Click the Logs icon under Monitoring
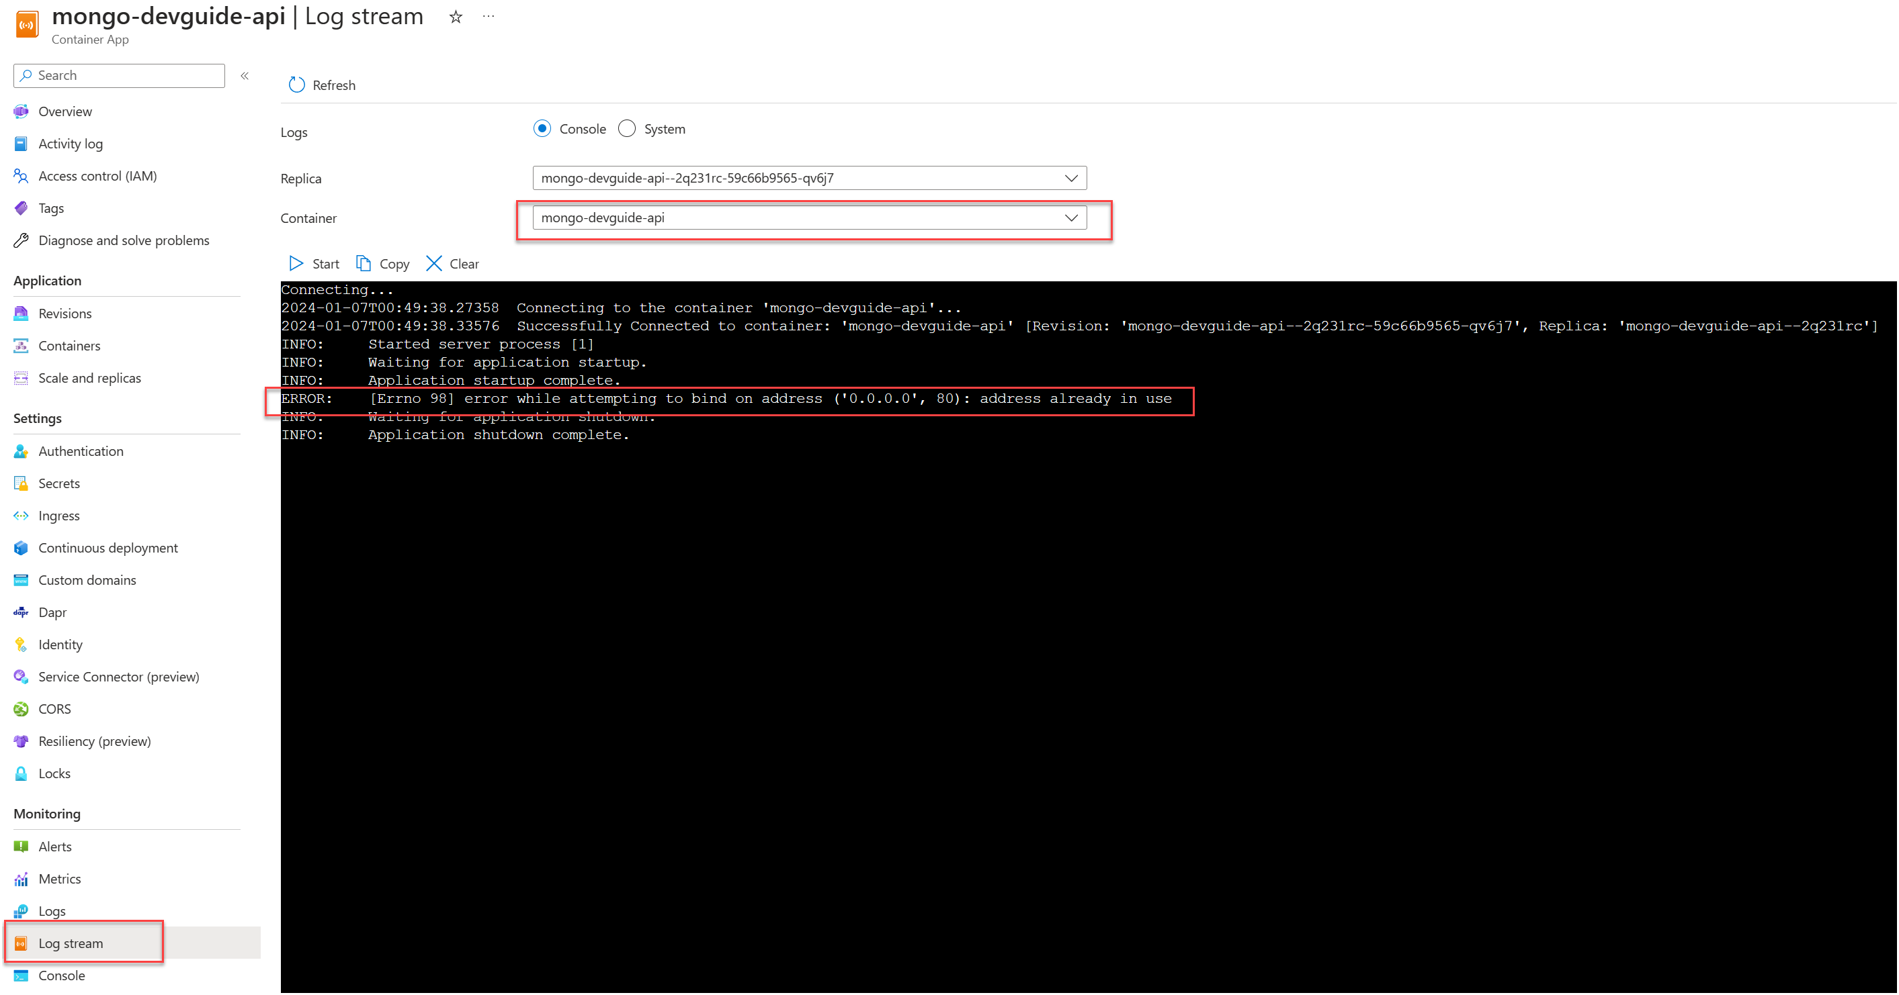Viewport: 1899px width, 995px height. pos(21,912)
